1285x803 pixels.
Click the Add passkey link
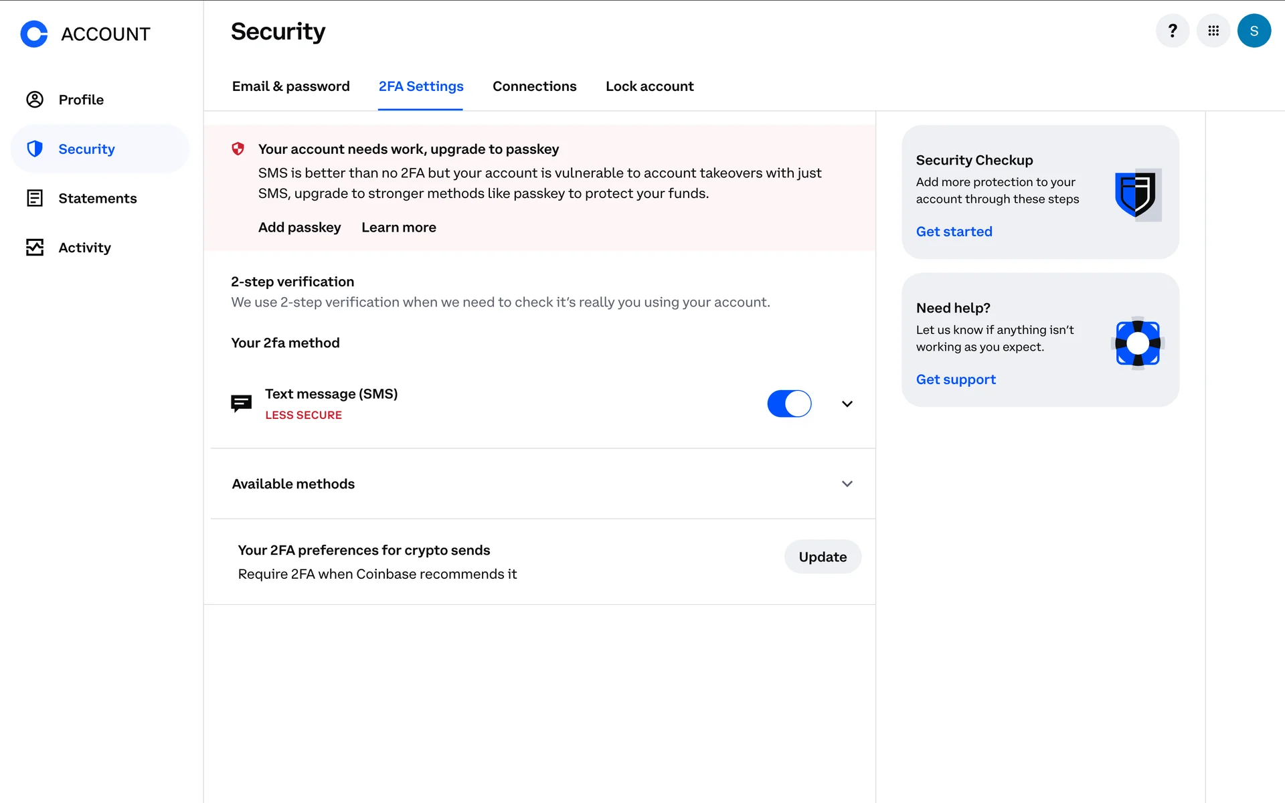299,228
